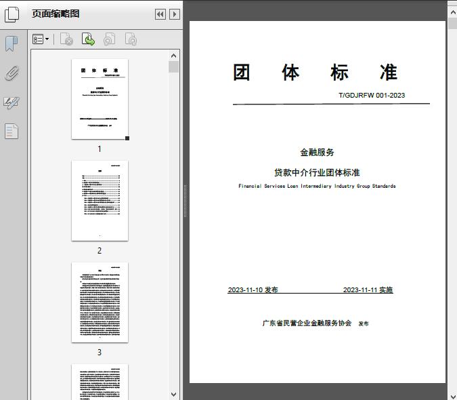Click the 页面缩略图 panel title
Viewport: 457px width, 400px height.
(x=56, y=14)
